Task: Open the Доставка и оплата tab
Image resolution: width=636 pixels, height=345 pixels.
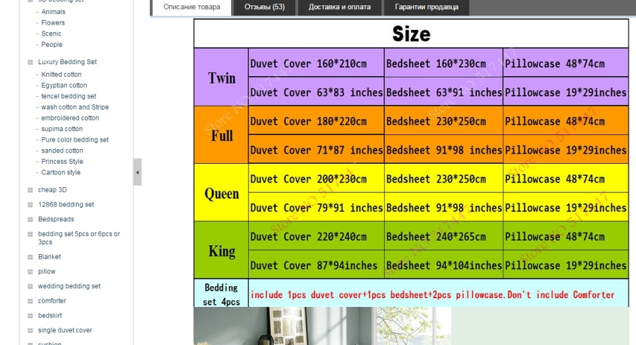Action: click(341, 7)
